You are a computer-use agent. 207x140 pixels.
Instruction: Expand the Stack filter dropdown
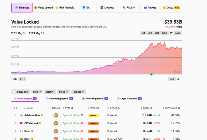click(x=50, y=92)
